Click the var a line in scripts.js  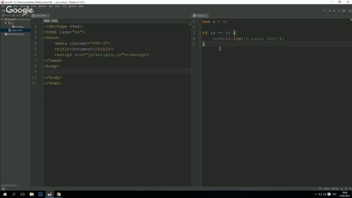[x=215, y=22]
